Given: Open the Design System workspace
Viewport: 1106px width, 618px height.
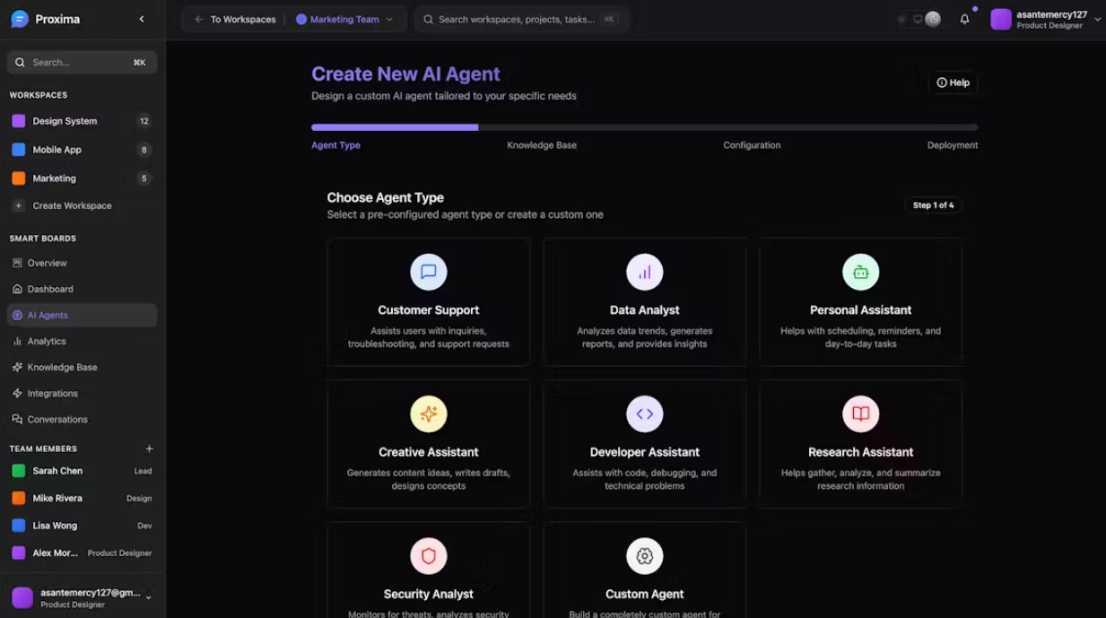Looking at the screenshot, I should [x=82, y=121].
